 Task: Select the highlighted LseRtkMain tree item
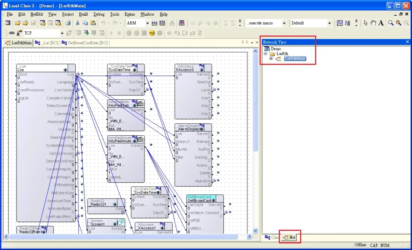[x=295, y=59]
